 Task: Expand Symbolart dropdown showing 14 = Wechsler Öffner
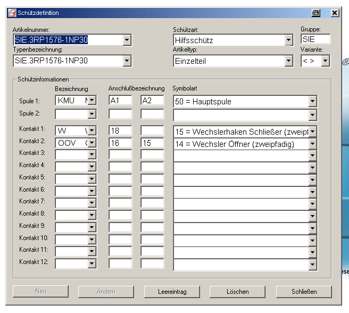(x=312, y=144)
